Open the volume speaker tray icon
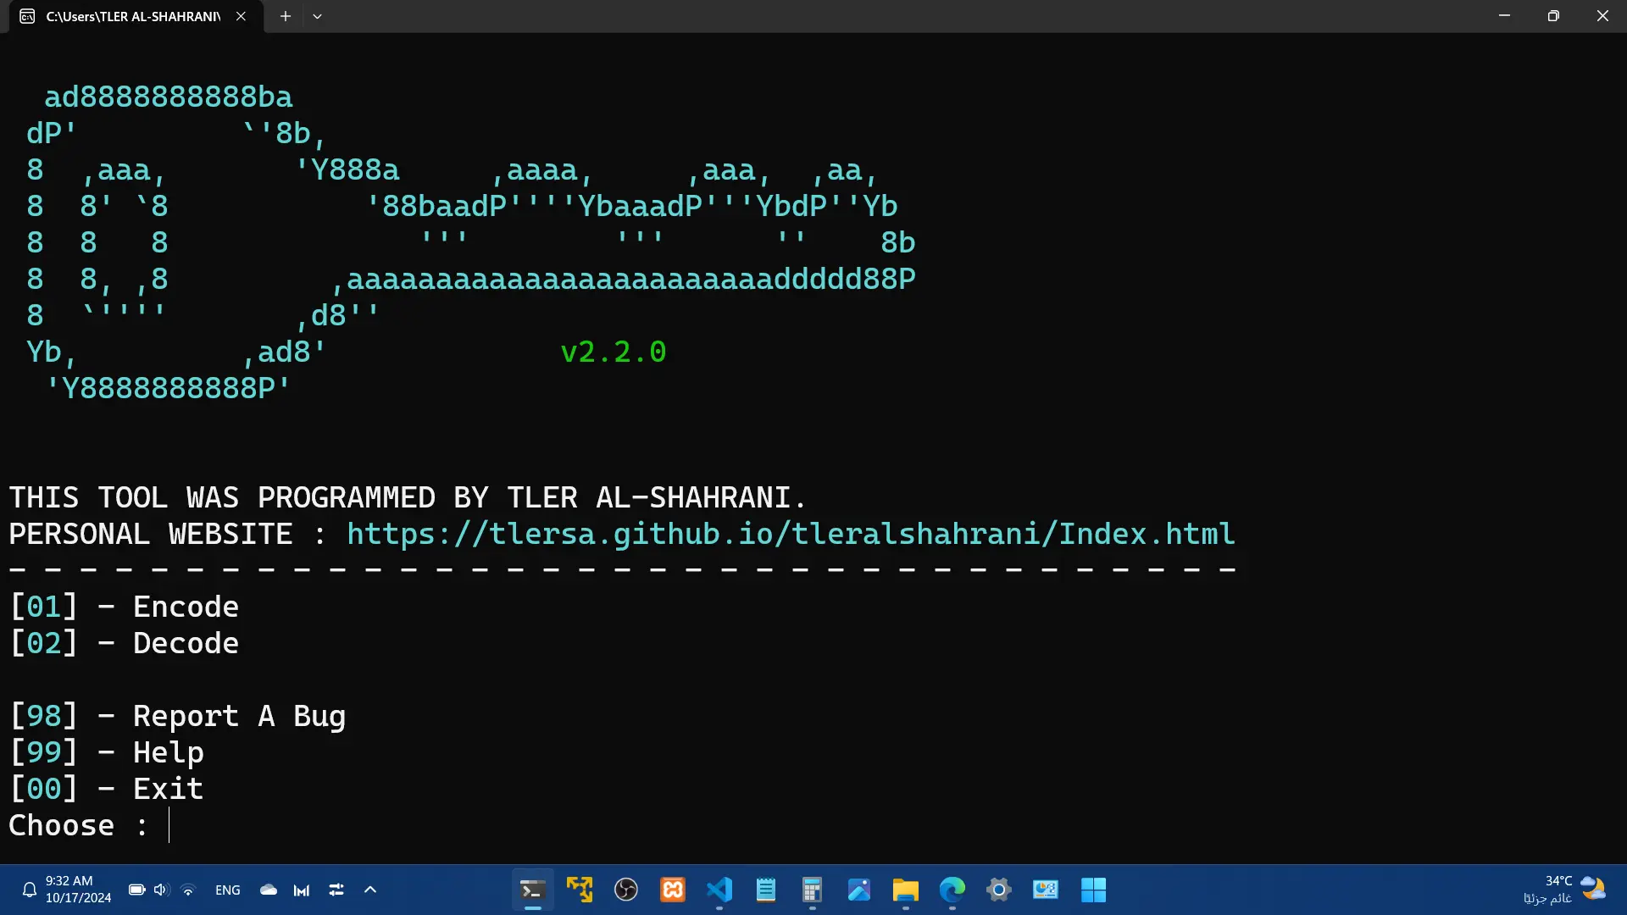The height and width of the screenshot is (915, 1627). [x=161, y=890]
